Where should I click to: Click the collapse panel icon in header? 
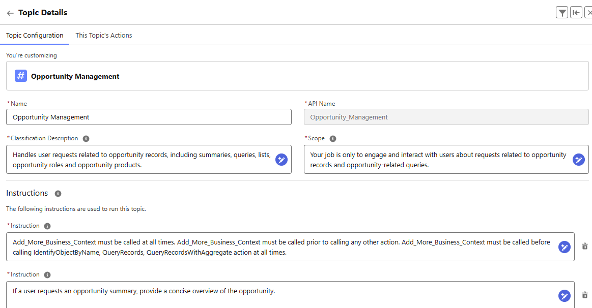pos(576,13)
